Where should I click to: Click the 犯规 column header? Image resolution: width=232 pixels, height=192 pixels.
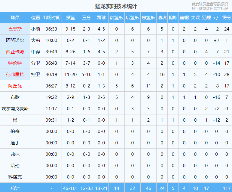[x=206, y=18]
